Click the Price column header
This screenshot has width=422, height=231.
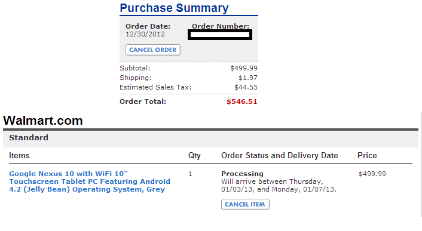(367, 156)
